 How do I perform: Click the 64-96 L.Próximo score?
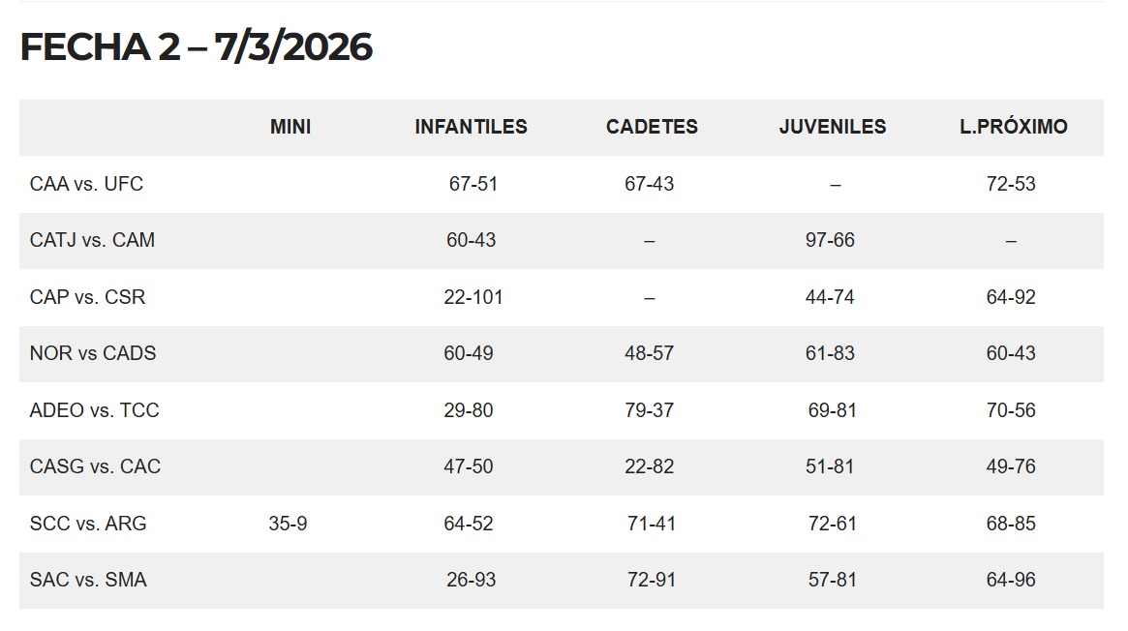tap(1011, 580)
